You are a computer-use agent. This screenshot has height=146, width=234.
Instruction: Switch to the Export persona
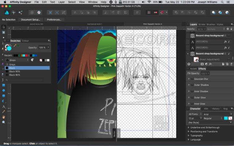coord(20,12)
